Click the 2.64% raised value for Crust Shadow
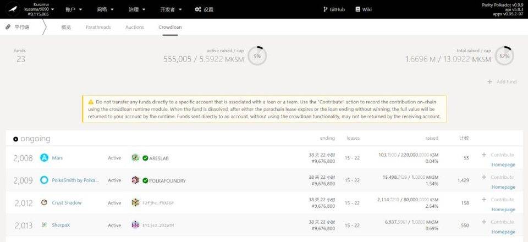The image size is (528, 242). tap(432, 206)
